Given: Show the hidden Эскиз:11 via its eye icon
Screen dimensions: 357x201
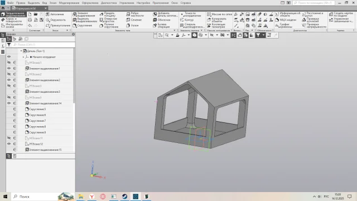Looking at the screenshot, I should (x=9, y=138).
